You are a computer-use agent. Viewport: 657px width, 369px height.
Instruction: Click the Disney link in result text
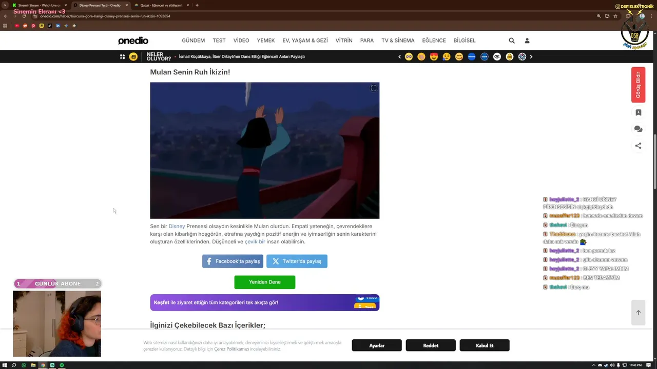177,226
